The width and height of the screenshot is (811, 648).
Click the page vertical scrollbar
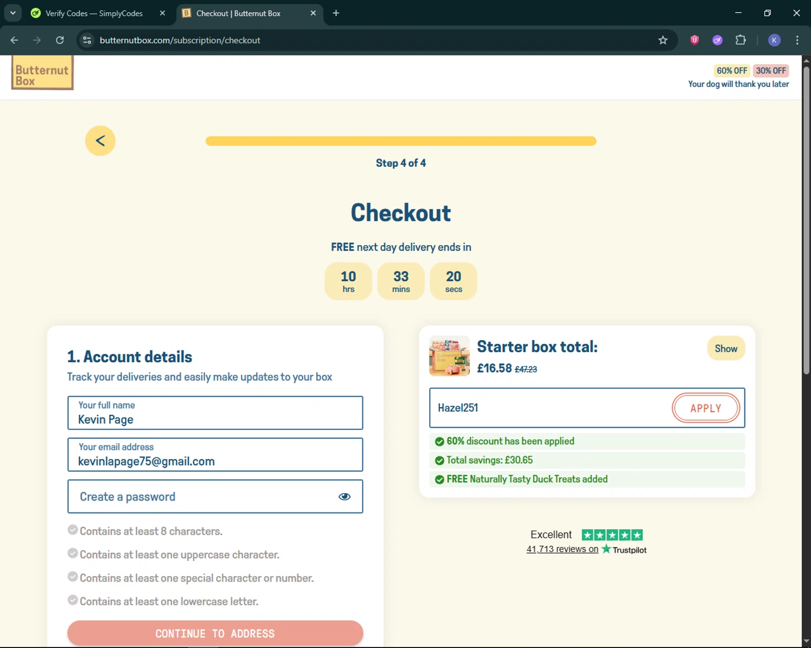(x=806, y=220)
